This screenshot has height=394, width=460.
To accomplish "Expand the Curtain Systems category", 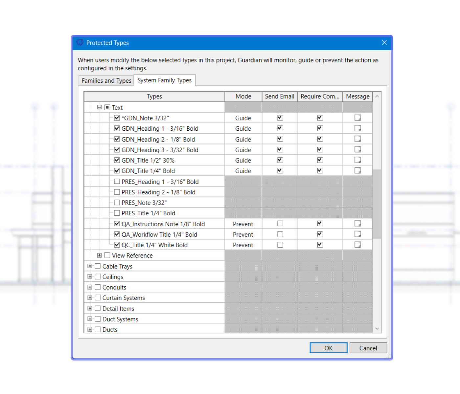I will [90, 297].
